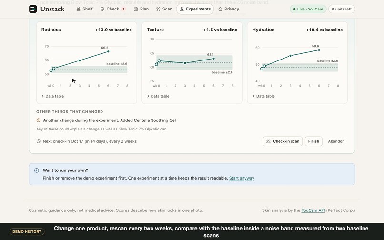Click the 58.6 point on Hydration chart
The height and width of the screenshot is (240, 384).
[319, 50]
